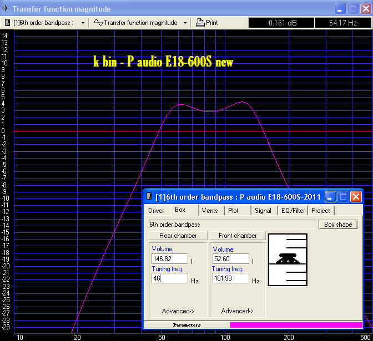
Task: Click the yellow 'k bin - P audio E18-600S new' title
Action: pos(163,62)
